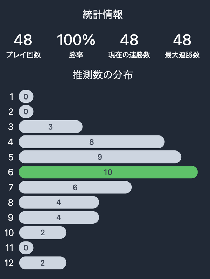Click the 統計情報 heading

[x=103, y=14]
